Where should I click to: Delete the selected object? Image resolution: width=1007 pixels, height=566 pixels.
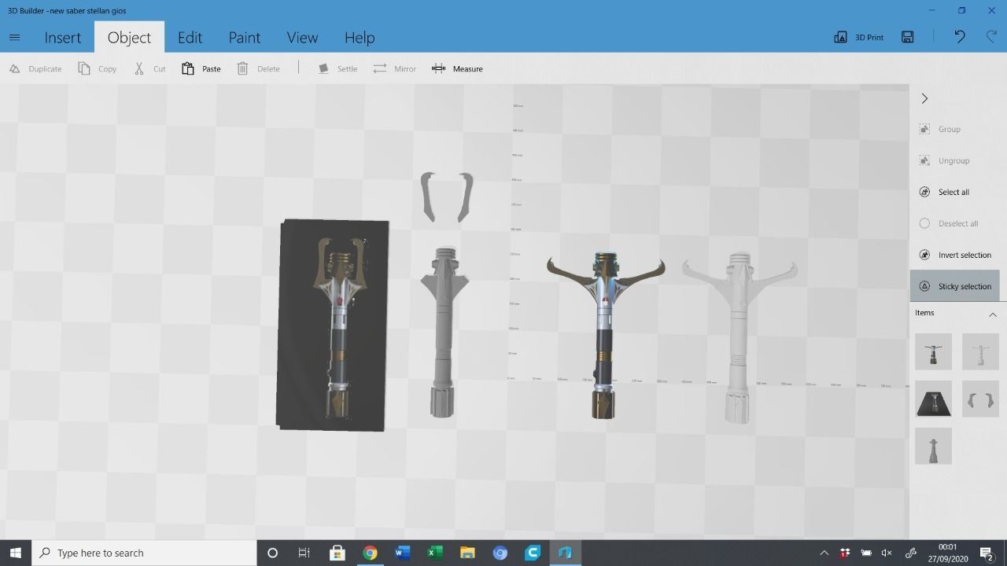[x=258, y=68]
